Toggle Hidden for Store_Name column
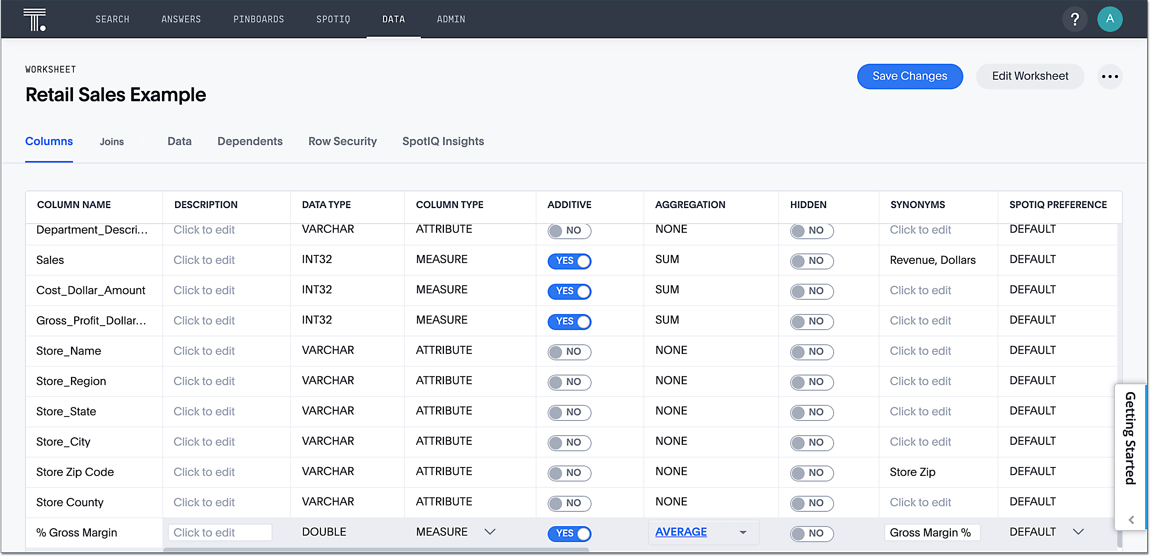Screen dimensions: 1150x556 pyautogui.click(x=811, y=352)
